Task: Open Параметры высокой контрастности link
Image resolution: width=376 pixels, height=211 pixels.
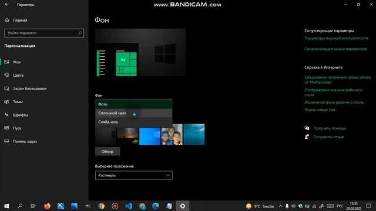Action: tap(336, 38)
